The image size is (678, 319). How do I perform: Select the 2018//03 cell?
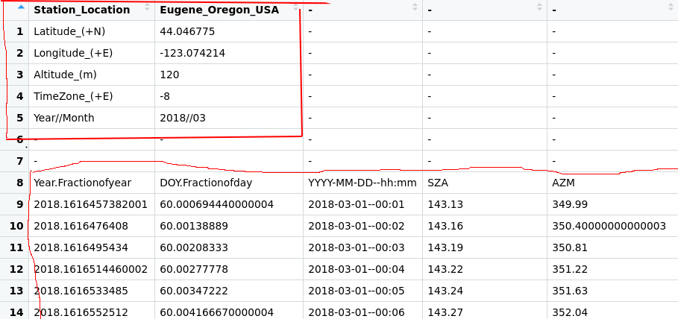pyautogui.click(x=229, y=118)
